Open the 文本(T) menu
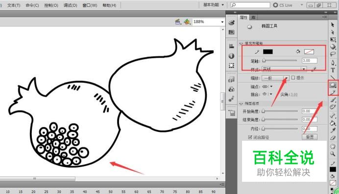Screen dimensions: 339x194 click(x=14, y=5)
